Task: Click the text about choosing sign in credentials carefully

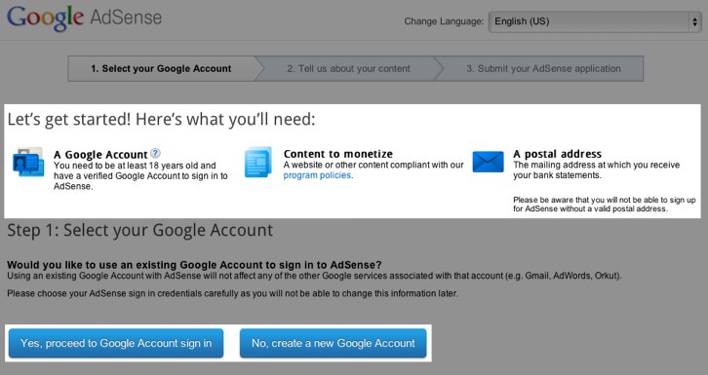Action: click(232, 293)
